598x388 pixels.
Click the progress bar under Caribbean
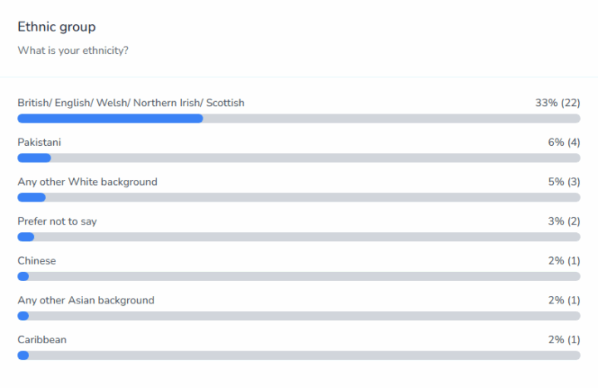[x=299, y=356]
